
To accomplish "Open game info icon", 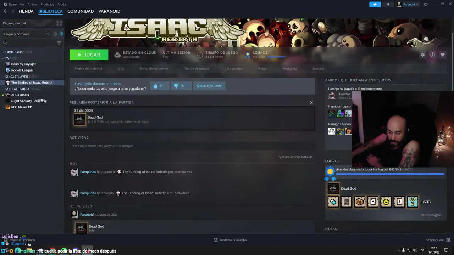I will pyautogui.click(x=433, y=55).
